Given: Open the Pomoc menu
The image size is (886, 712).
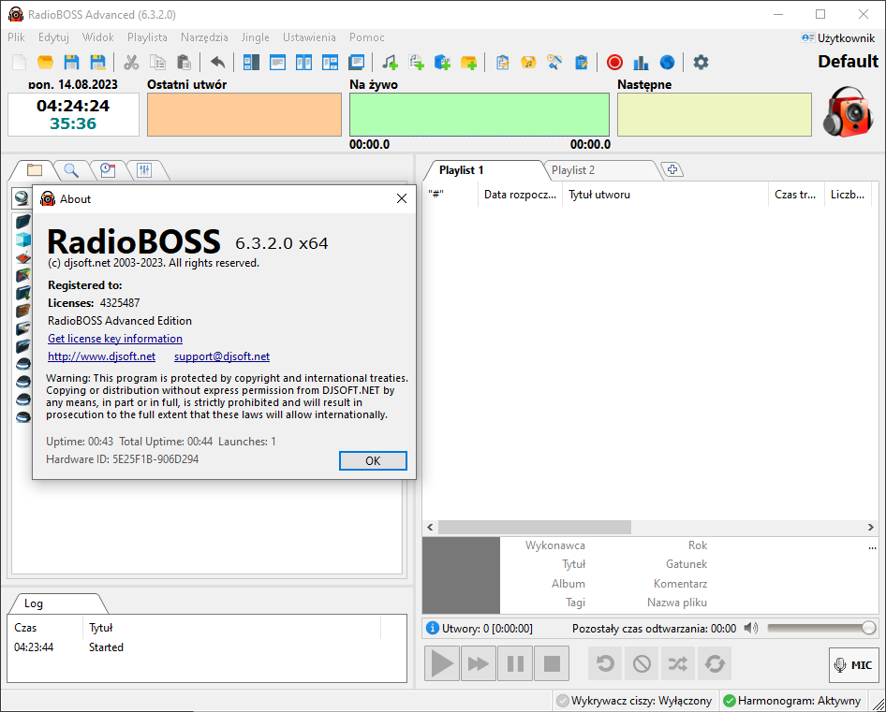Looking at the screenshot, I should coord(367,37).
